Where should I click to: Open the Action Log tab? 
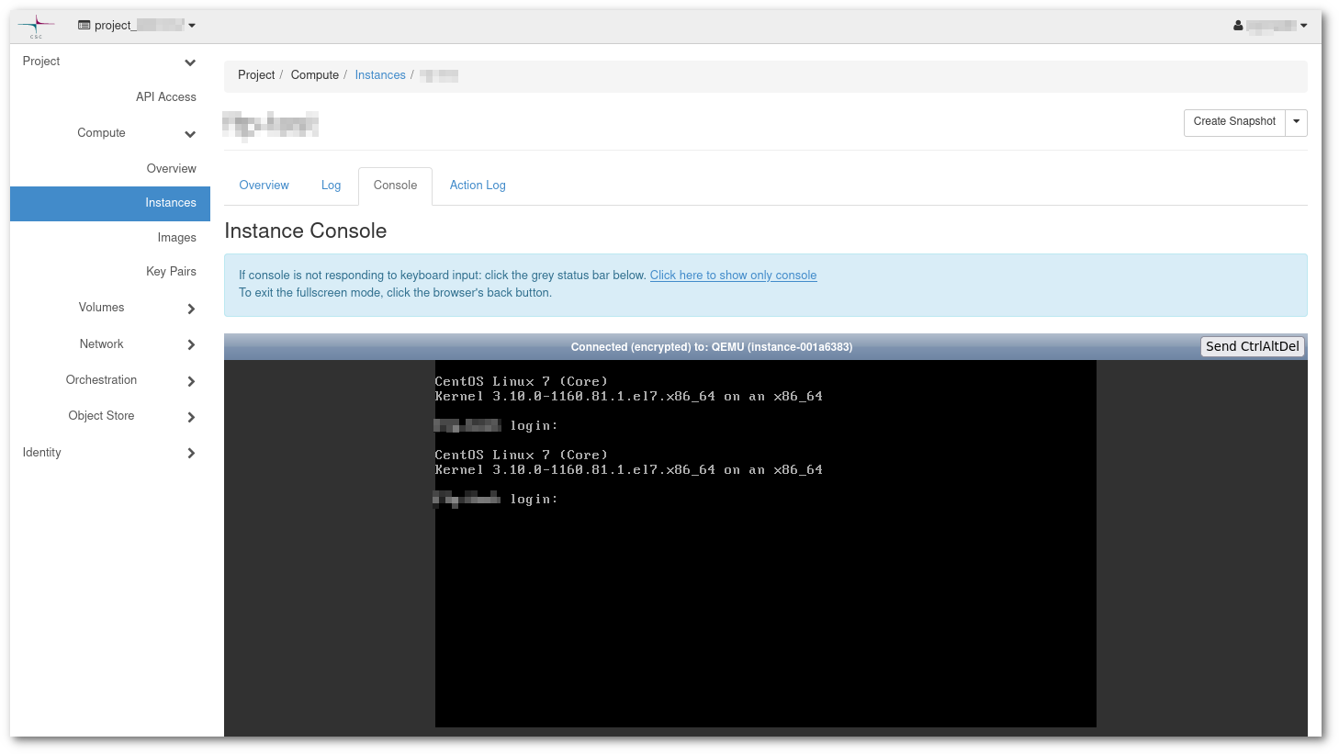pyautogui.click(x=478, y=186)
